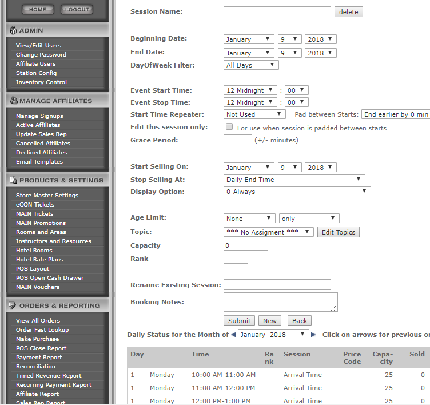Open day 1 link for 11:00 AM row

click(133, 388)
